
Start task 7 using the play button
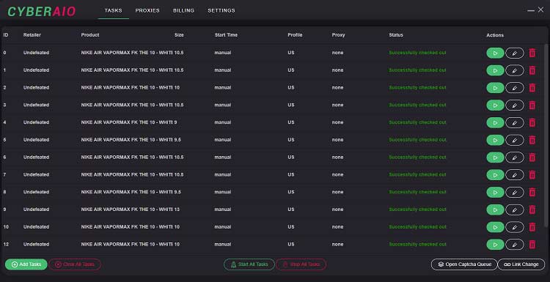pos(495,175)
